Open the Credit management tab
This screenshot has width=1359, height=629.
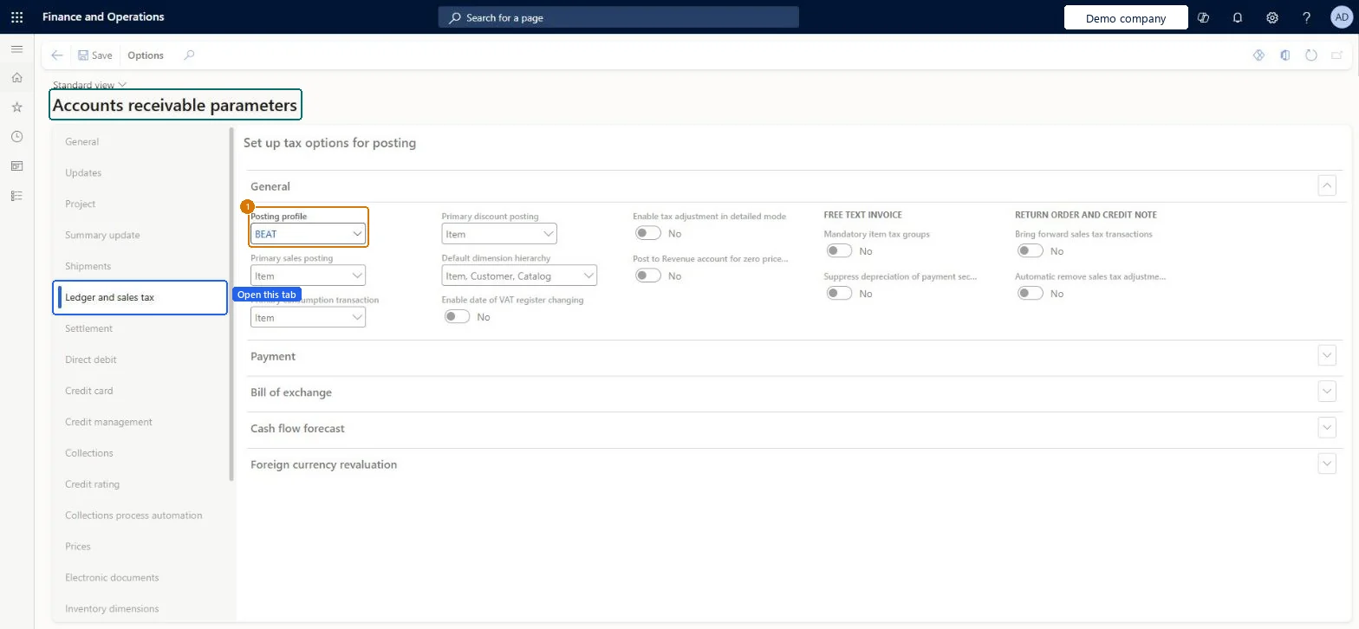pos(108,422)
